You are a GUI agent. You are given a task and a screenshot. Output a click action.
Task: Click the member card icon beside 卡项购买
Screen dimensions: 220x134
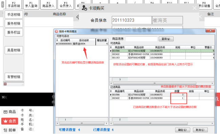pyautogui.click(x=84, y=8)
